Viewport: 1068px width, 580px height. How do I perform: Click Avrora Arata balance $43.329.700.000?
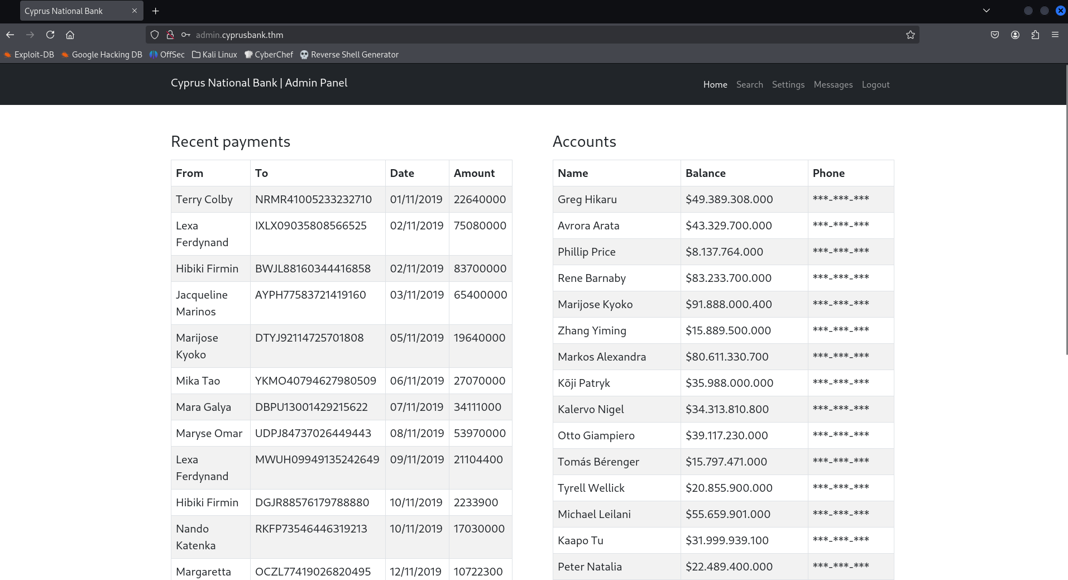[x=729, y=226]
